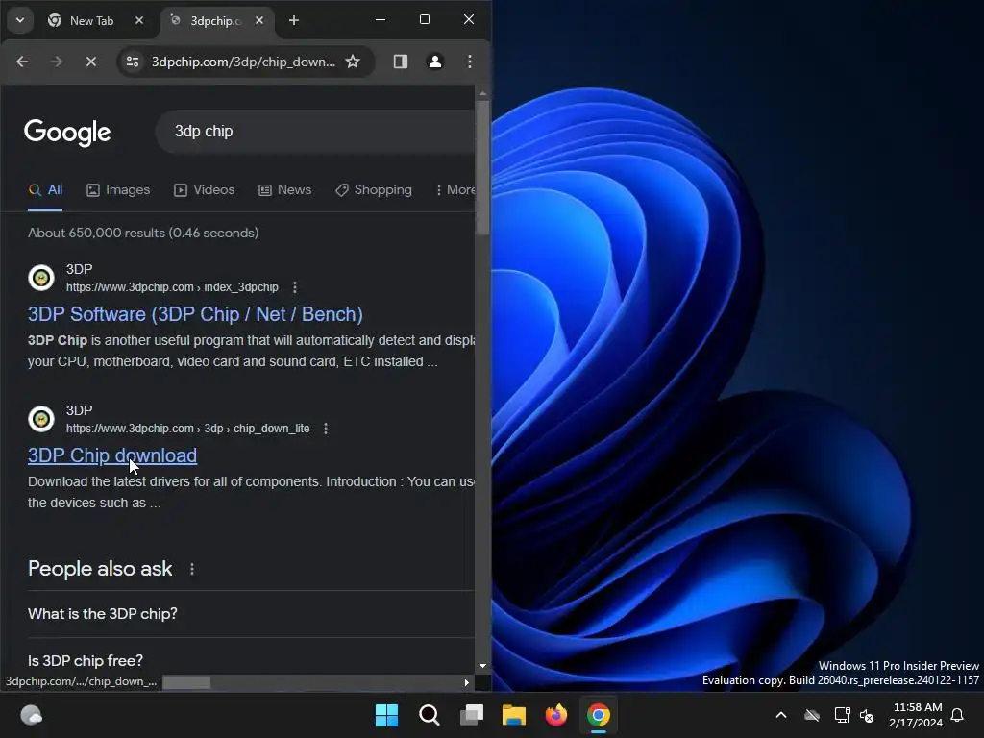Switch to Shopping results
Viewport: 984px width, 738px height.
coord(374,189)
